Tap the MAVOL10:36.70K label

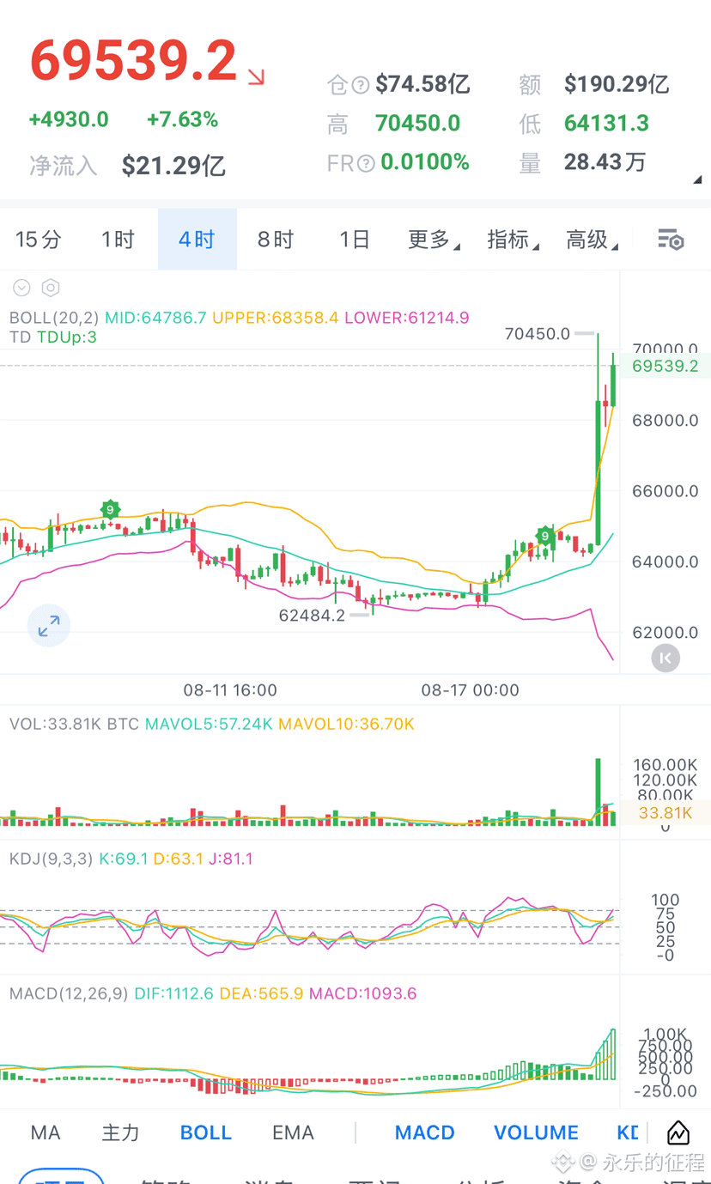[x=346, y=724]
